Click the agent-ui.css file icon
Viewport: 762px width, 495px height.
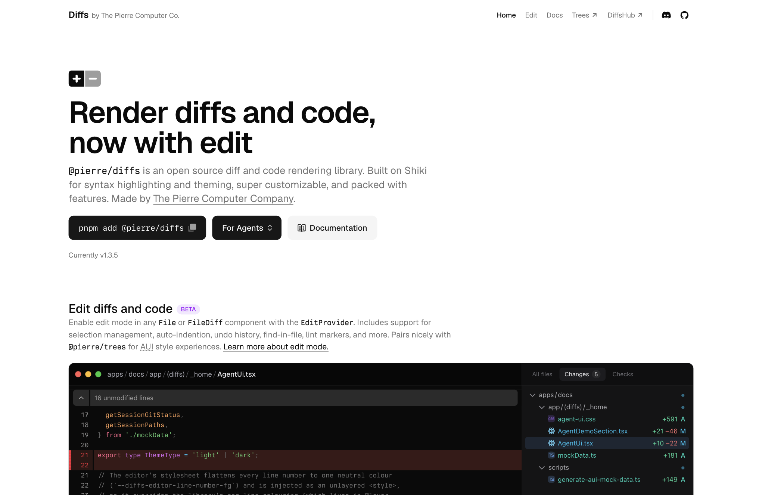click(x=551, y=419)
